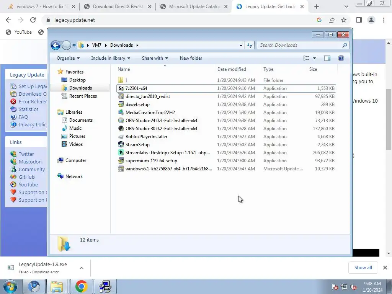Viewport: 392px width, 294px height.
Task: Open the Pictures library
Action: point(77,136)
